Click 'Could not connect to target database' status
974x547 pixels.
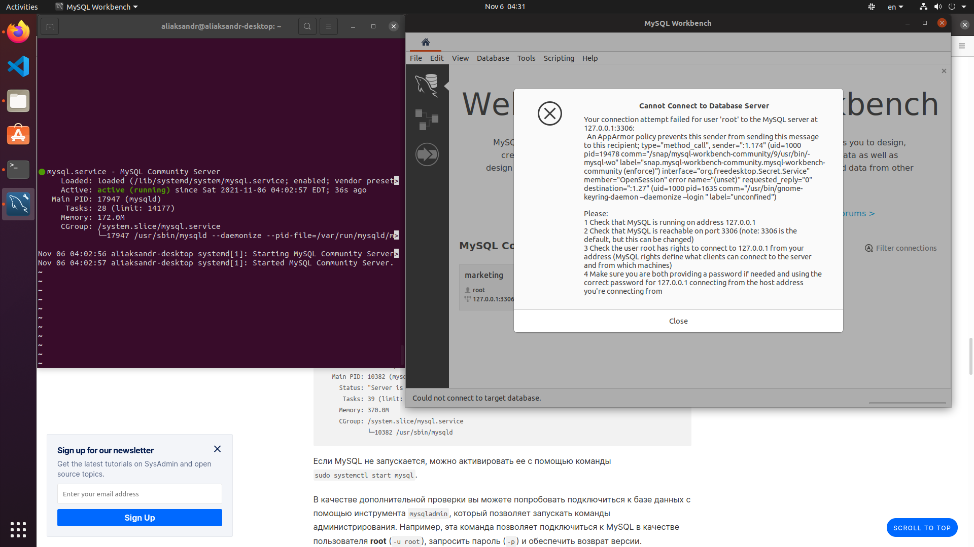pyautogui.click(x=476, y=398)
